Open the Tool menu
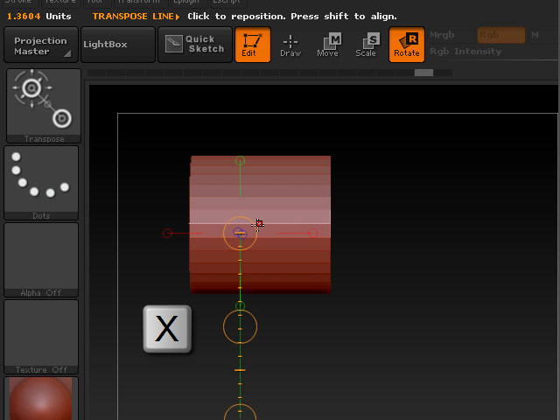 [x=95, y=2]
